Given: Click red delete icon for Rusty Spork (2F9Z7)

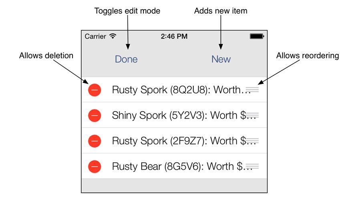Looking at the screenshot, I should (95, 141).
